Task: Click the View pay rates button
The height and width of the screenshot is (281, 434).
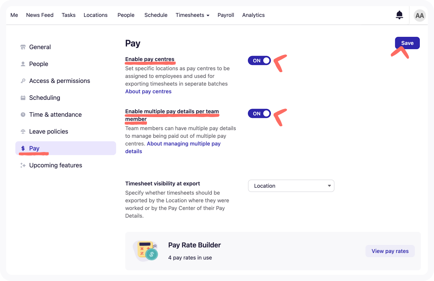Action: pyautogui.click(x=390, y=251)
